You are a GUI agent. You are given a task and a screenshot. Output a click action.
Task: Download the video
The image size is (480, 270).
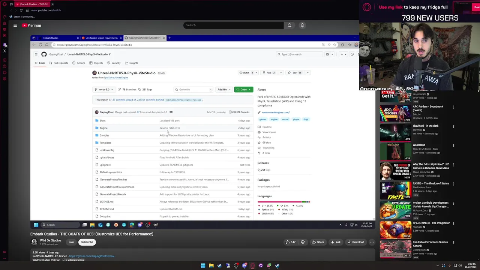tap(355, 242)
